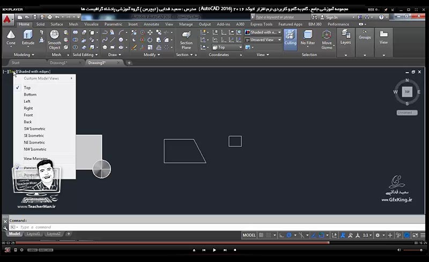Click the Print icon in quick access toolbar

coord(49,17)
